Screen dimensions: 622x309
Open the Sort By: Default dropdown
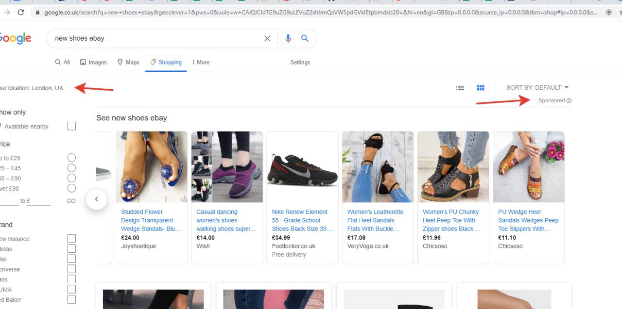(x=537, y=88)
